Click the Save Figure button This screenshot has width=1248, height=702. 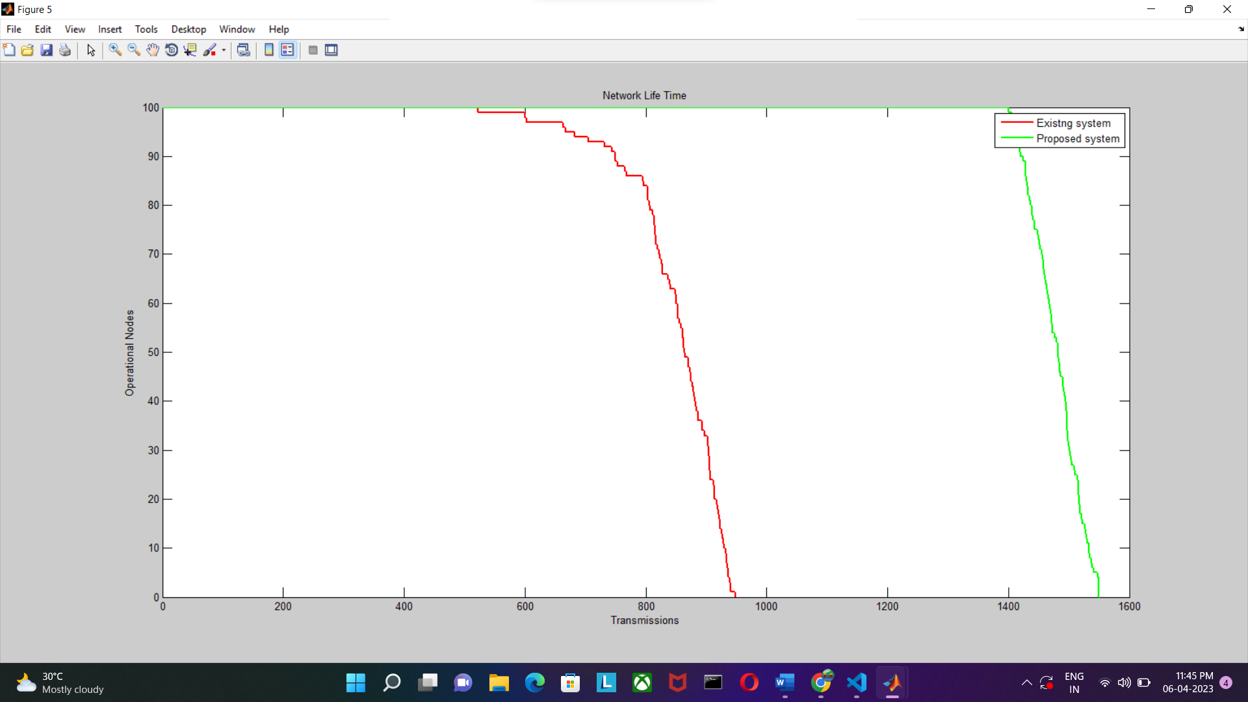46,49
